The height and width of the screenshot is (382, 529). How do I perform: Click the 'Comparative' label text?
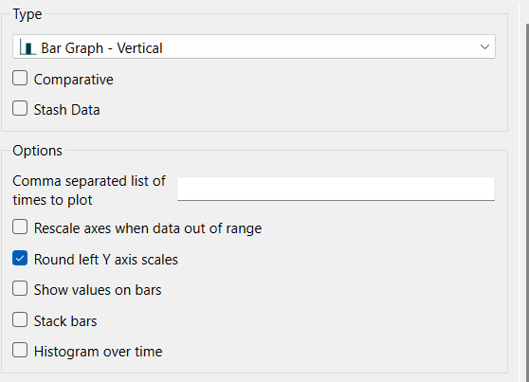click(74, 80)
